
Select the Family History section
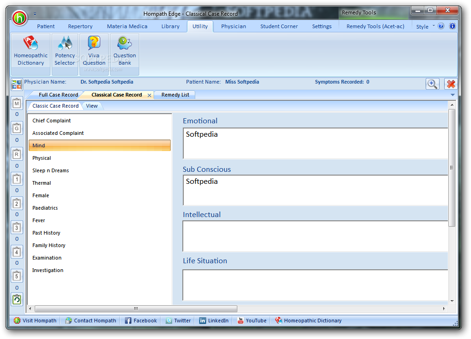(x=100, y=245)
